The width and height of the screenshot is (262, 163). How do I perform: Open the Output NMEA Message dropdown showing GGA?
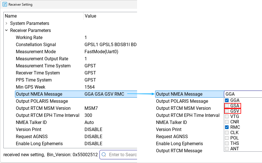coord(242,94)
